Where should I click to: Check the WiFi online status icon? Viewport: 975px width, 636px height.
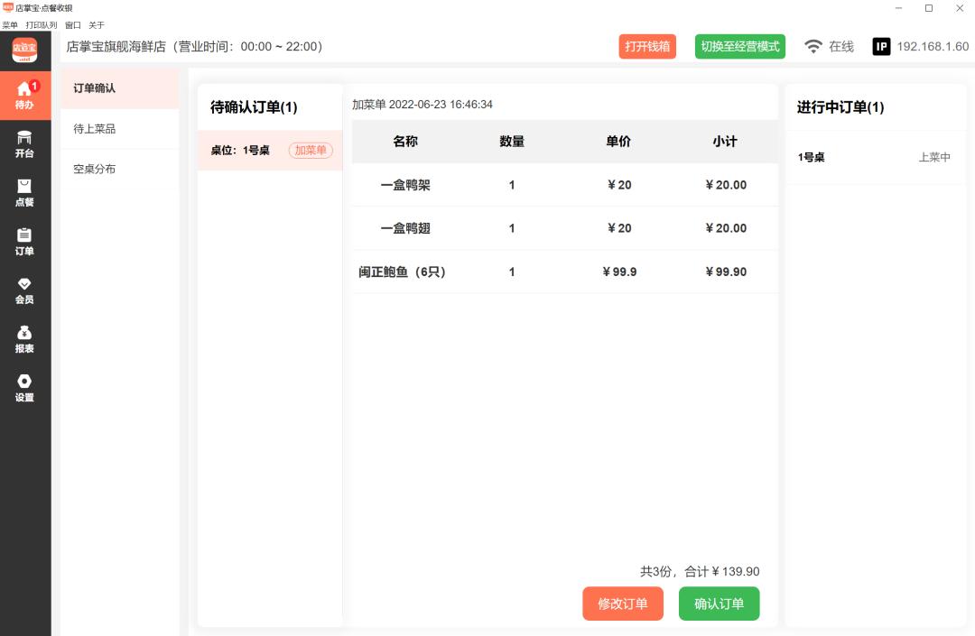[813, 45]
